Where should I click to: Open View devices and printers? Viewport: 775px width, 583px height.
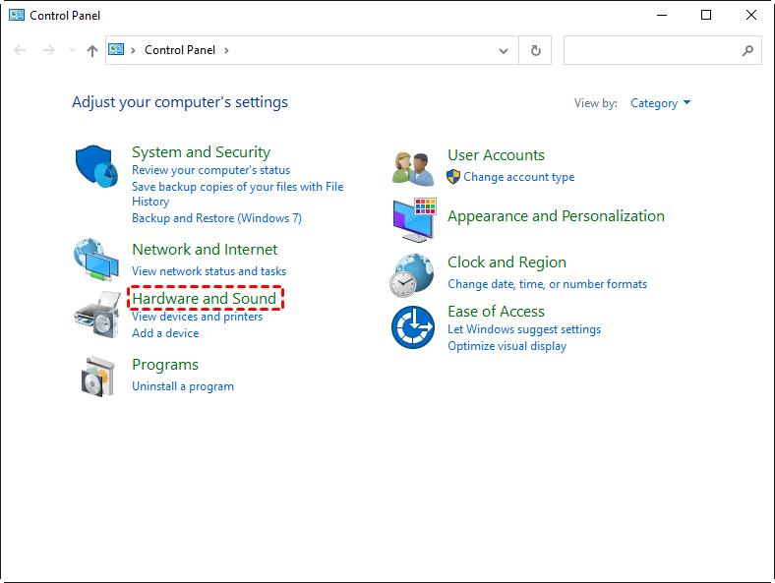click(x=198, y=317)
